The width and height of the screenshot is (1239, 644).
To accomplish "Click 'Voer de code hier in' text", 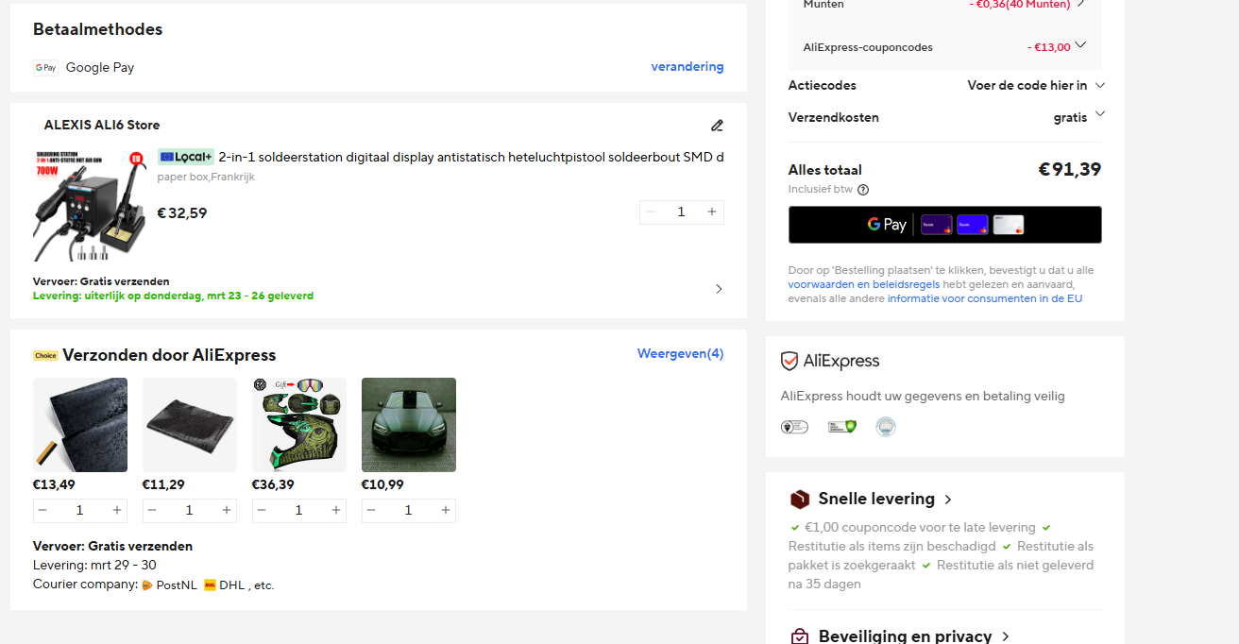I will pos(1027,85).
